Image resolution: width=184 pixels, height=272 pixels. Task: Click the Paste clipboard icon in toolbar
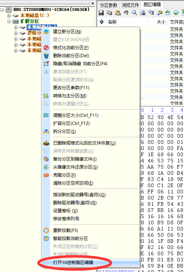[118, 12]
